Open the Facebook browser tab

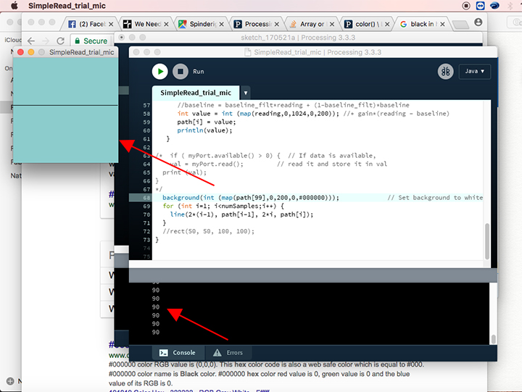[x=90, y=24]
